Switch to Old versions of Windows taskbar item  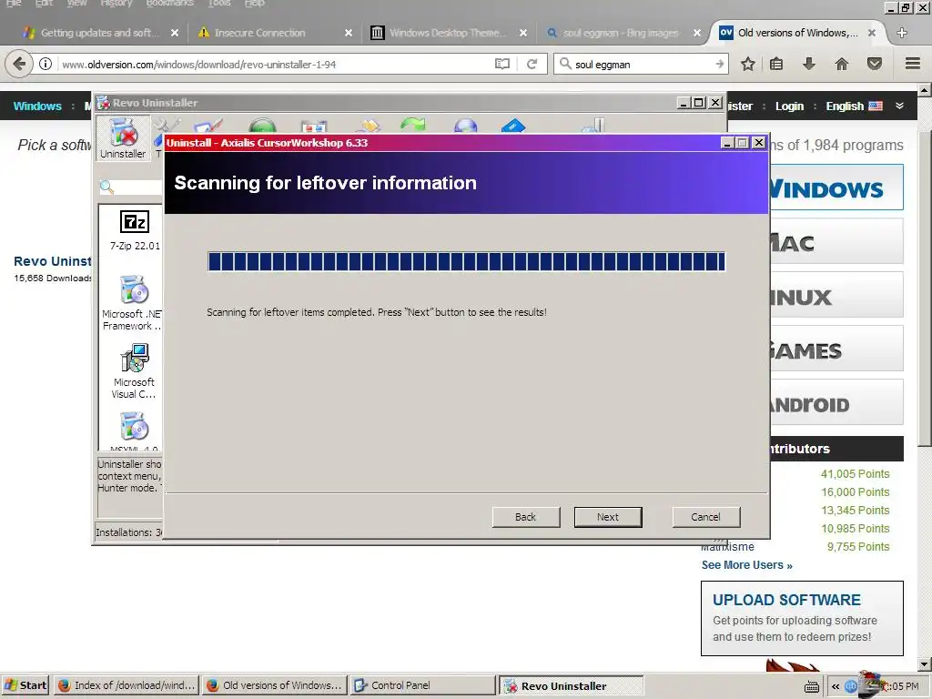click(x=274, y=685)
